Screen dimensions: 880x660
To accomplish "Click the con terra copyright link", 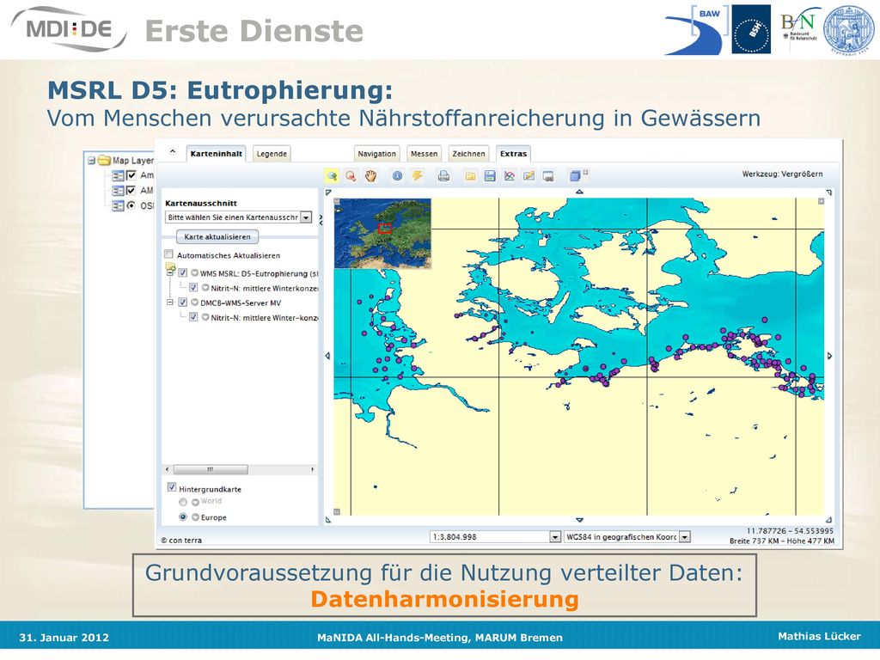I will click(x=181, y=541).
